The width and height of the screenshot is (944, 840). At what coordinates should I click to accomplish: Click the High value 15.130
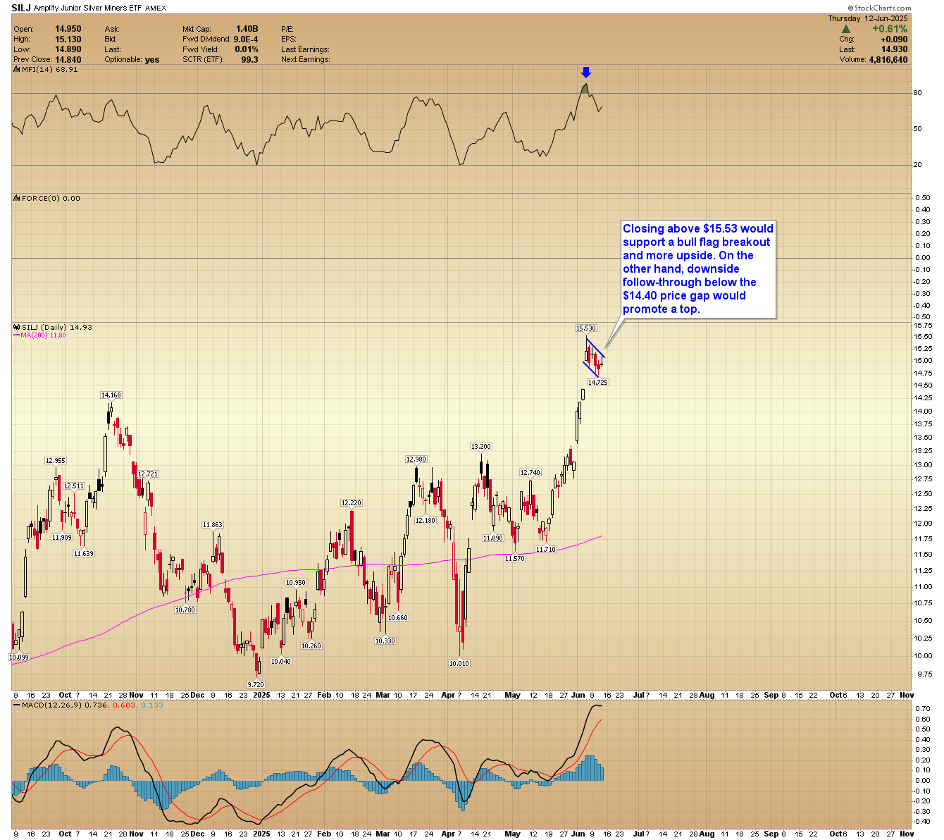pyautogui.click(x=68, y=39)
